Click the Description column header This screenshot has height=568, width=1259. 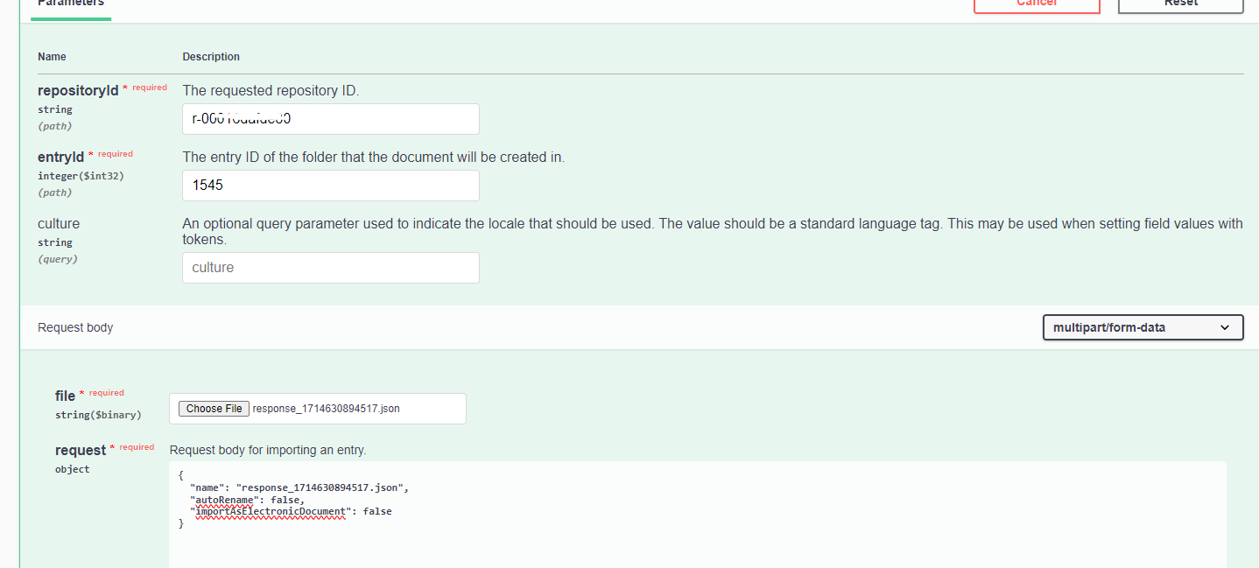[x=211, y=57]
